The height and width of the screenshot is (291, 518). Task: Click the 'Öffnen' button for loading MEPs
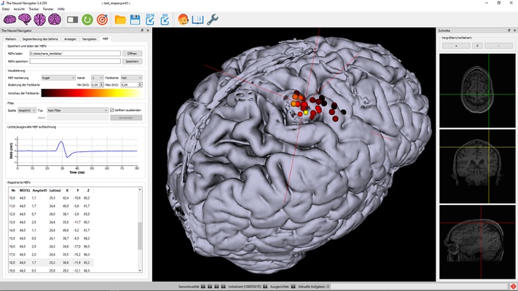click(131, 54)
